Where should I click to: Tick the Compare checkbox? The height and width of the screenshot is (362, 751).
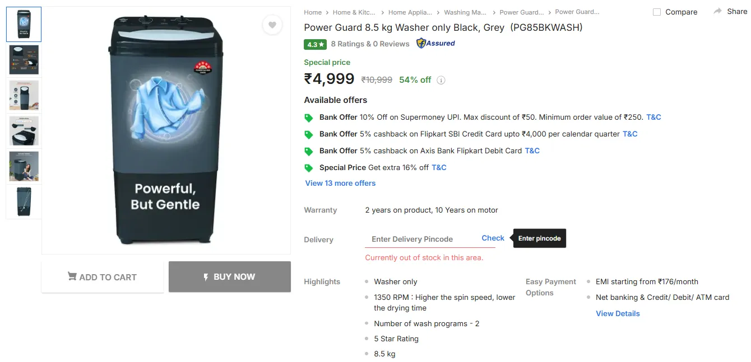657,12
